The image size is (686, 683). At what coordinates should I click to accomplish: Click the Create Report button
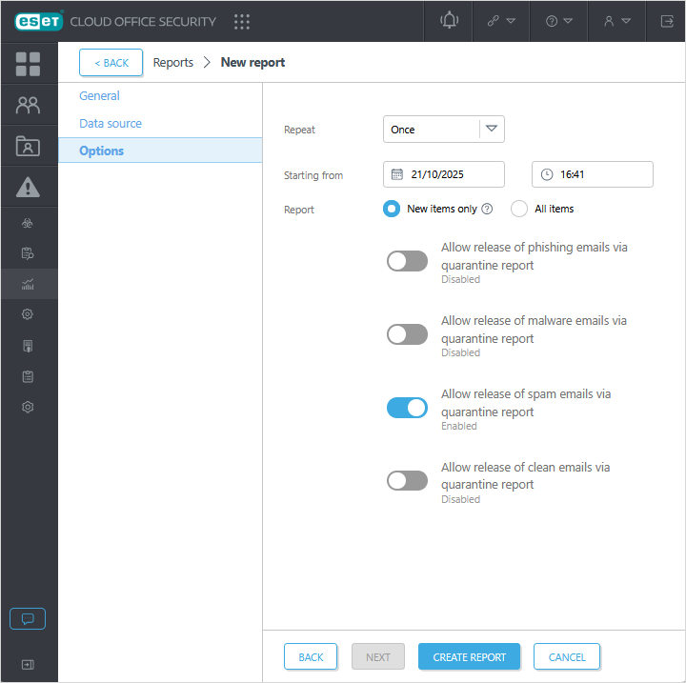click(x=469, y=657)
